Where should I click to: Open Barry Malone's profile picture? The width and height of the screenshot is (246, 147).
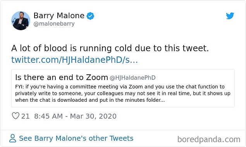(x=21, y=21)
